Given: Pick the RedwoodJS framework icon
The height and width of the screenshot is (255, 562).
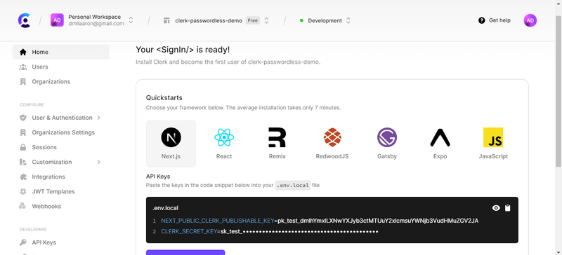Looking at the screenshot, I should pyautogui.click(x=332, y=137).
